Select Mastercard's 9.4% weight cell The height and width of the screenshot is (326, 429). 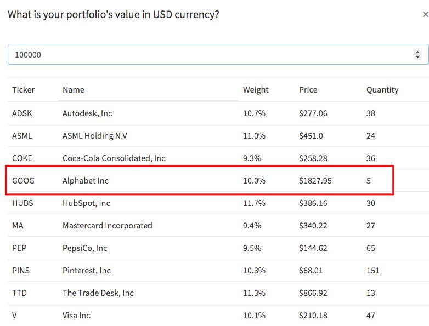253,226
